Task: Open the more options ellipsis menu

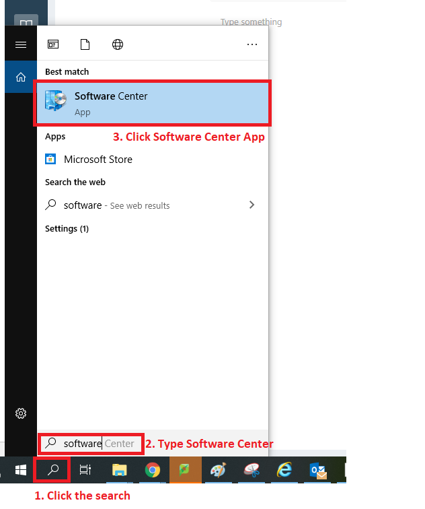Action: pyautogui.click(x=252, y=44)
